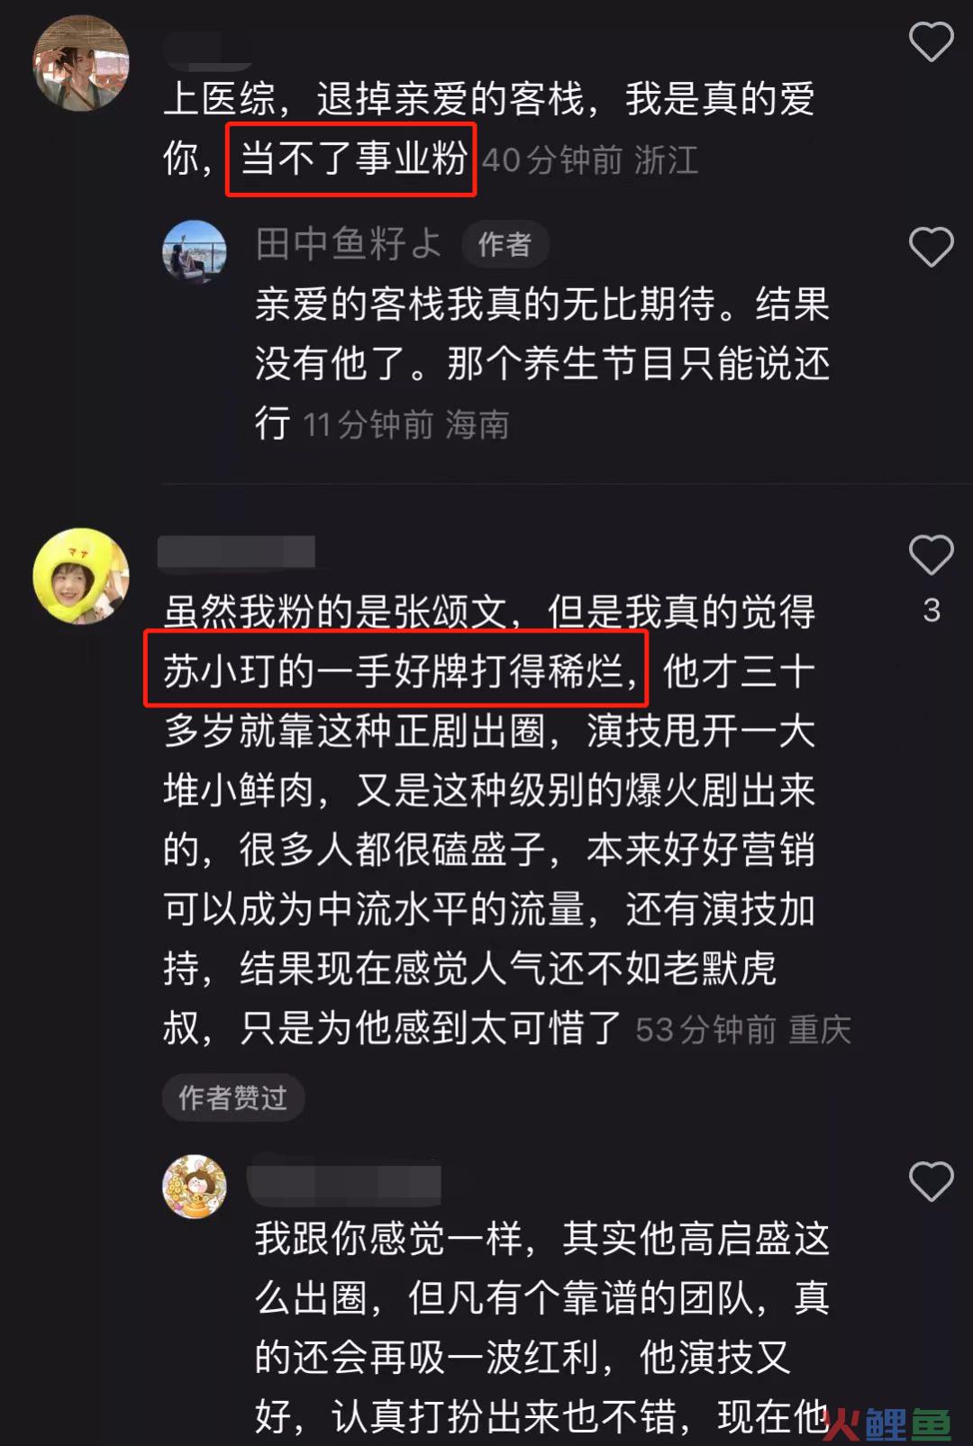
Task: Like the comment about 张颂文 with 3 likes
Action: 931,554
